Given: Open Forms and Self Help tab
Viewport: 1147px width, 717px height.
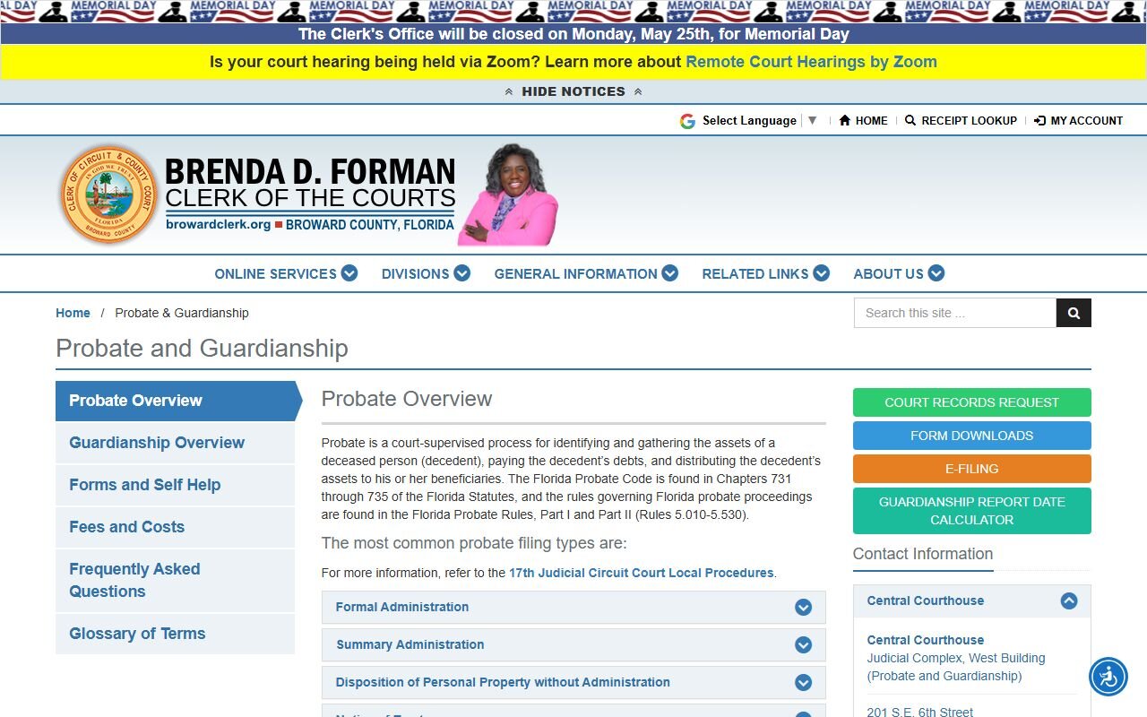Looking at the screenshot, I should [x=175, y=485].
